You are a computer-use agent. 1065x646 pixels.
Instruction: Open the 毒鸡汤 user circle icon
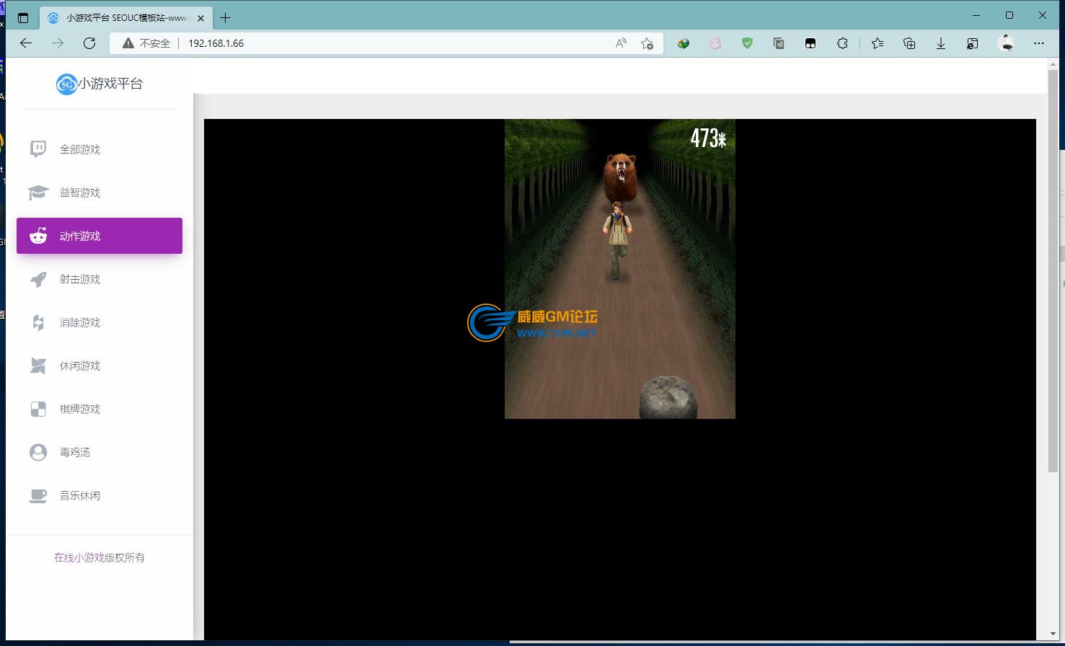[x=38, y=452]
